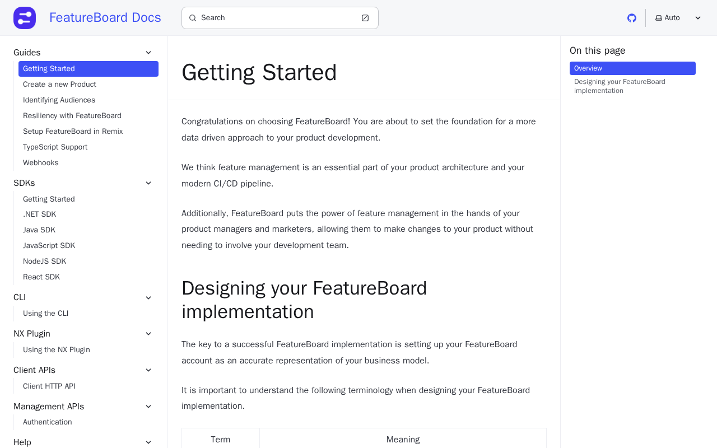Screen dimensions: 717x448
Task: Jump to Designing your FeatureBoard implementation section
Action: pos(620,86)
